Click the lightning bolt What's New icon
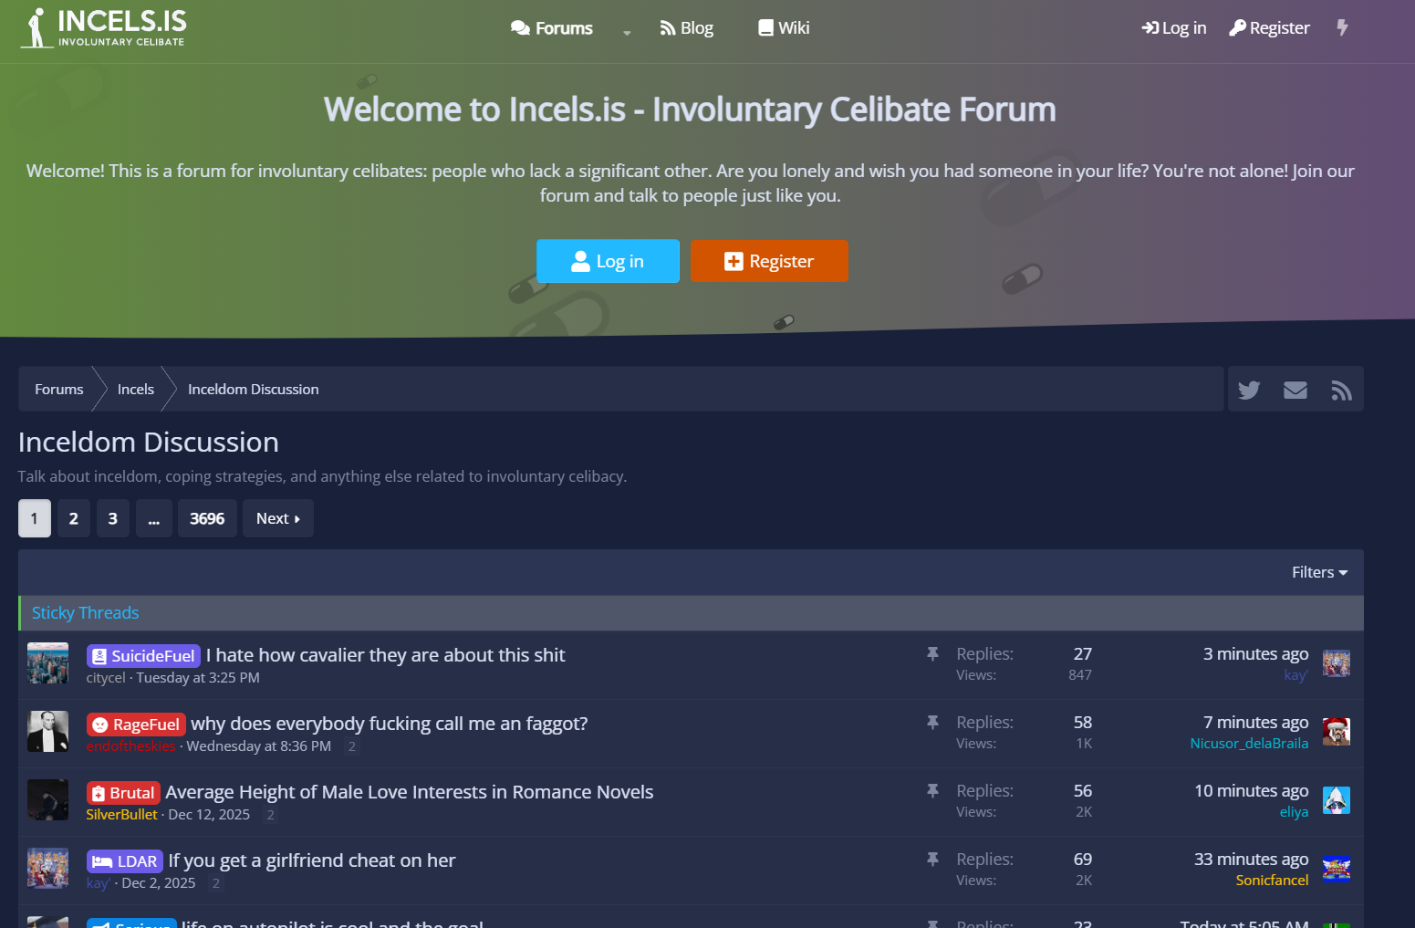The image size is (1415, 928). [x=1342, y=27]
